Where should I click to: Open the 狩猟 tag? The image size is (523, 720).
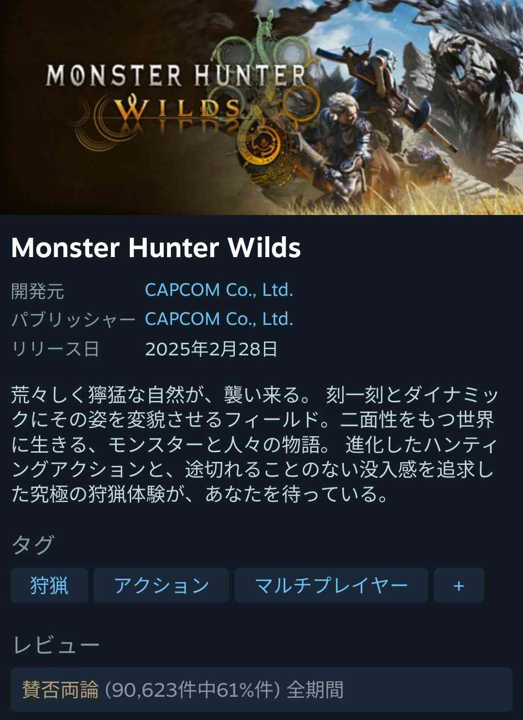pyautogui.click(x=49, y=585)
